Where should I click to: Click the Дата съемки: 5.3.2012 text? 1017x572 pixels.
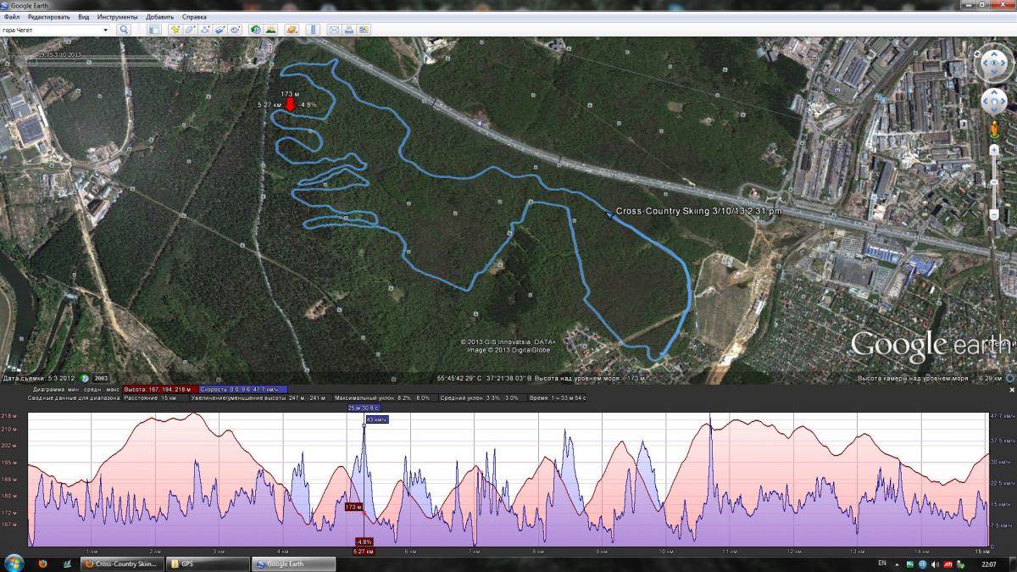coord(39,378)
